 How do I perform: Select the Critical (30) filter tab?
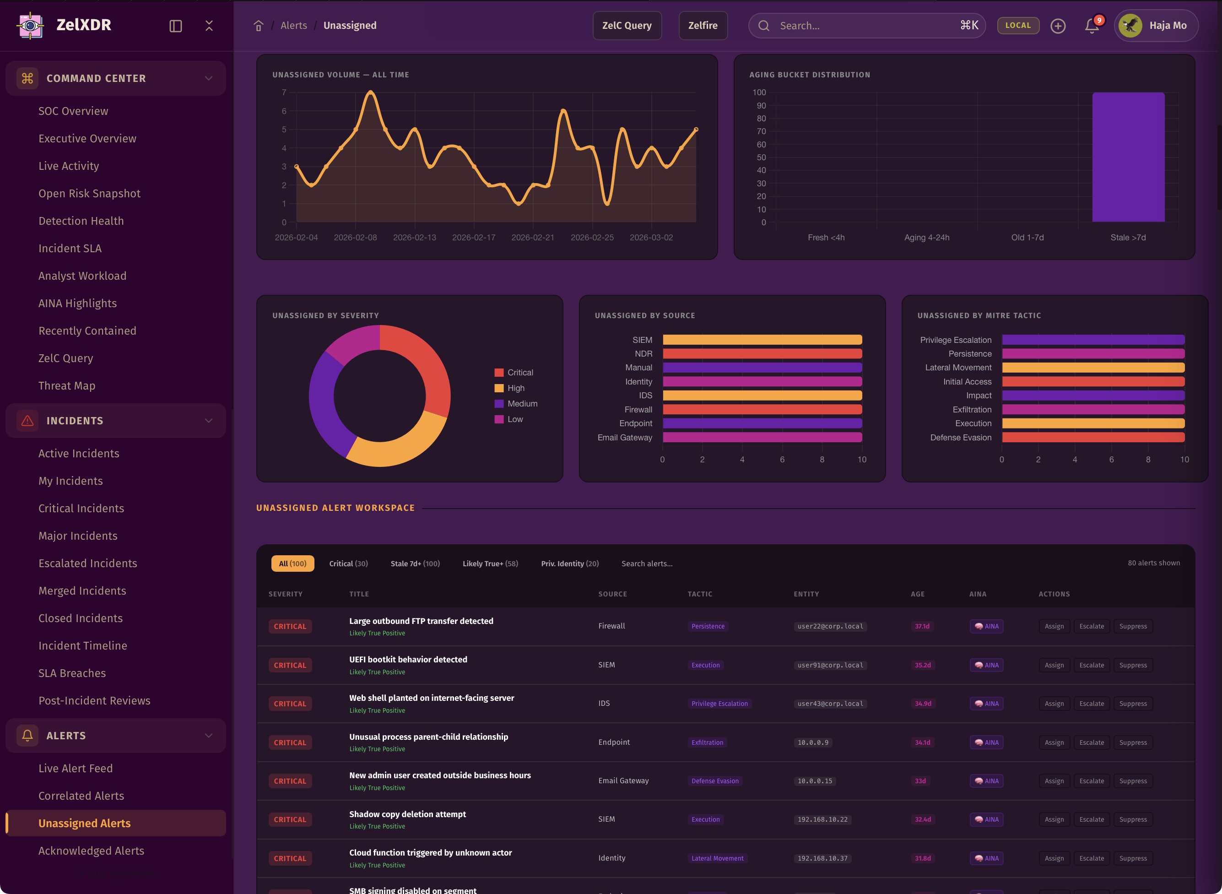pos(348,563)
